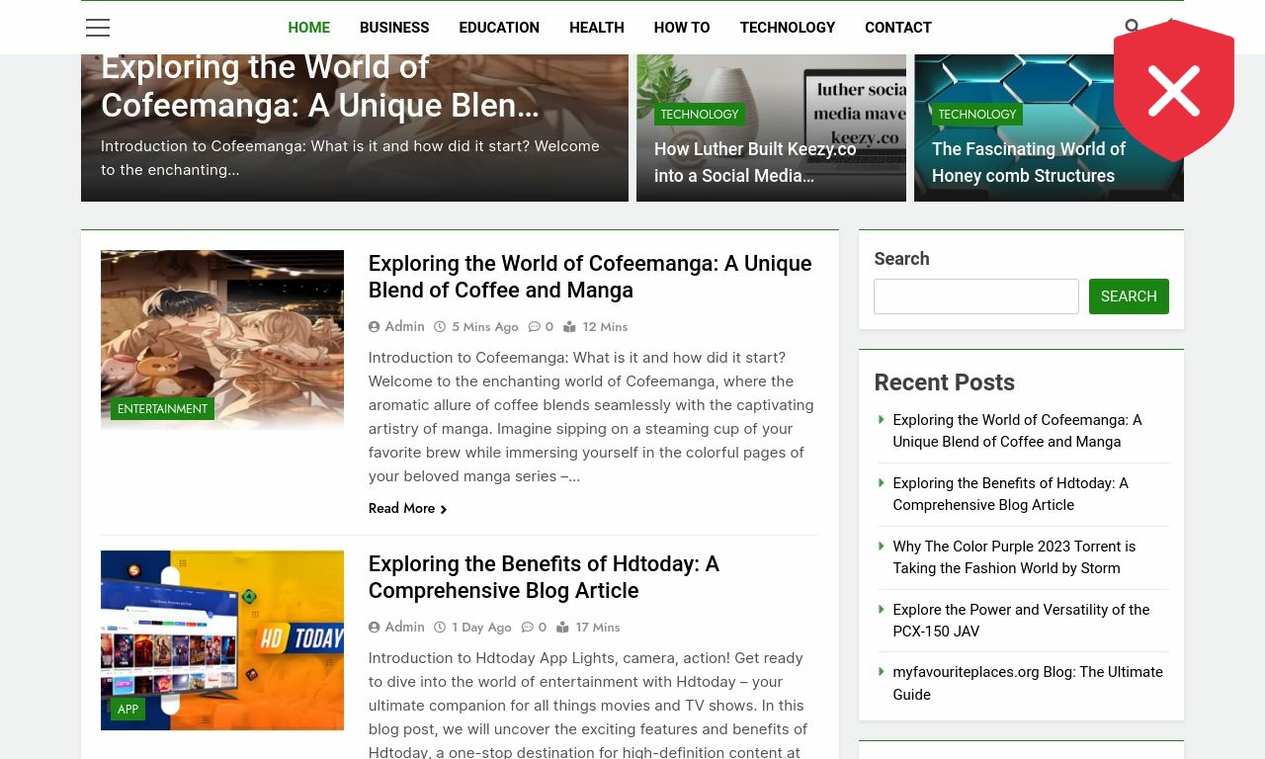Open featured Cofeemanga banner headline
This screenshot has width=1265, height=759.
(320, 87)
